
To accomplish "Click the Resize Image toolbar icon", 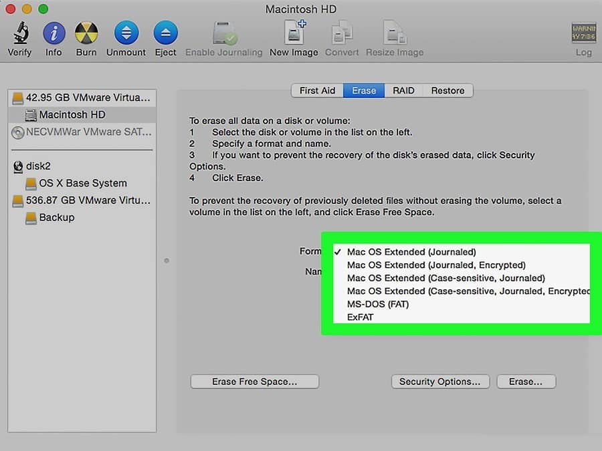I will tap(394, 32).
